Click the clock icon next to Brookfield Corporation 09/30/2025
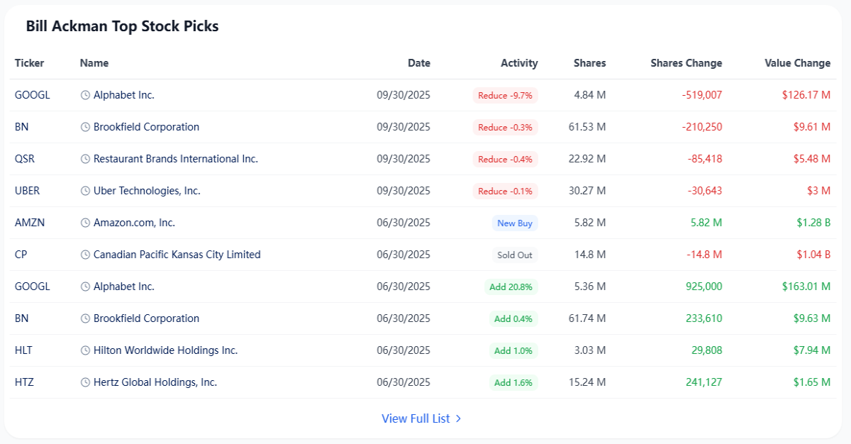Viewport: 851px width, 444px height. coord(85,127)
